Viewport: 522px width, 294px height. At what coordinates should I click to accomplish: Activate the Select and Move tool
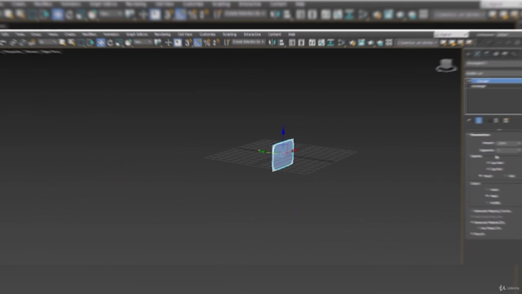[100, 42]
